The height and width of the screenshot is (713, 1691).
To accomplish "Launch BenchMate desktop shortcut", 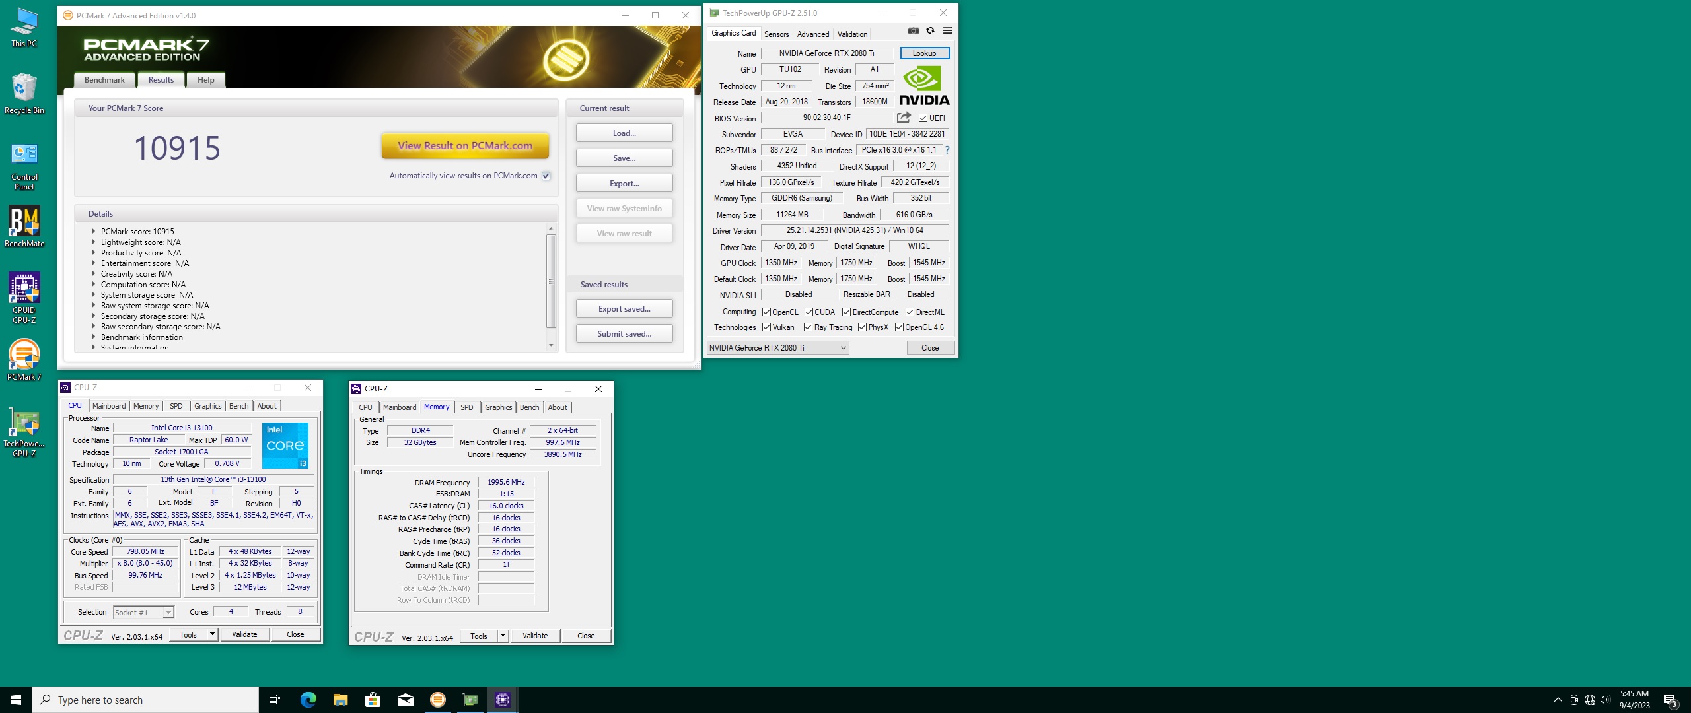I will click(24, 226).
